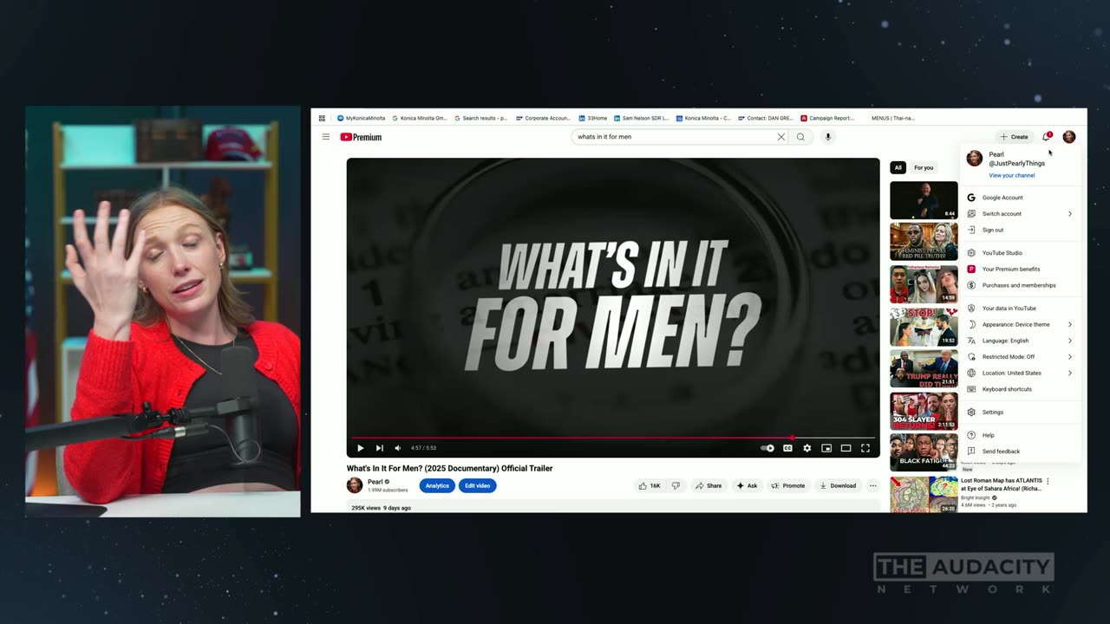
Task: Open YouTube Studio
Action: (x=1022, y=253)
